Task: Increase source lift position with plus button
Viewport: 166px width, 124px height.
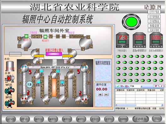Action: coord(100,95)
